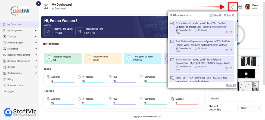Select My Dashboard in sidebar

click(20, 24)
